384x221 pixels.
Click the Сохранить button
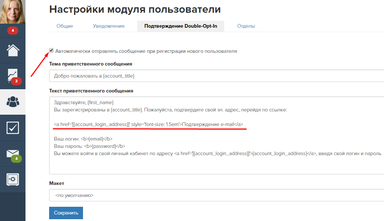click(66, 213)
